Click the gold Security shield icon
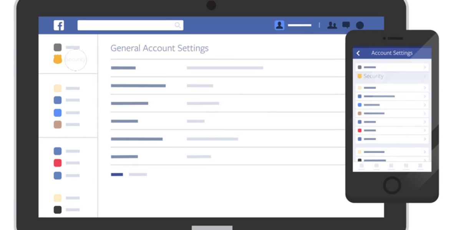Screen dimensions: 461x230 click(x=58, y=59)
